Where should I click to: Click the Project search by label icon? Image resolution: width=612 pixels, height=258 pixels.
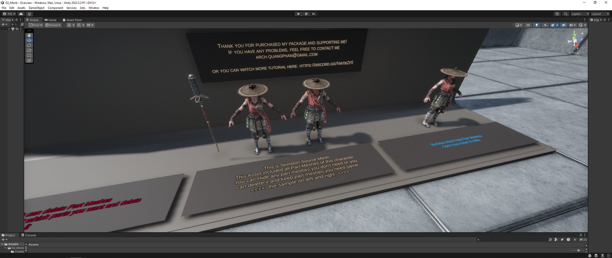(562, 240)
